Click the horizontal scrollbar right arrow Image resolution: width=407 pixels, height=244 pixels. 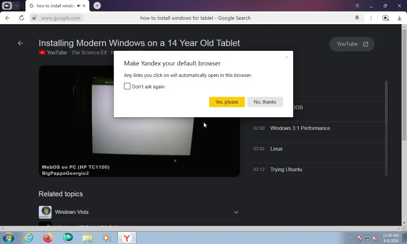click(399, 228)
